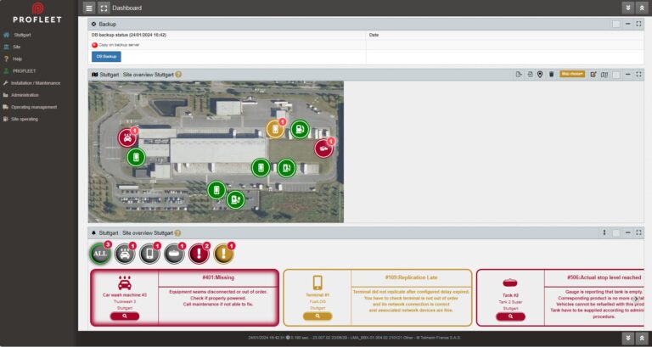Collapse the map overview panel with minus
Viewport: 652px width, 347px height.
pos(628,75)
